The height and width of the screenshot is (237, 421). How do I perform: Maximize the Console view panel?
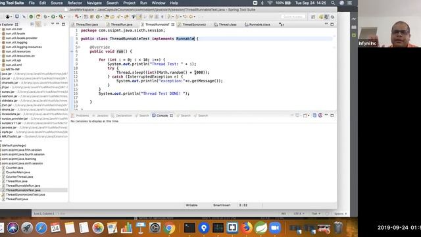pos(332,115)
